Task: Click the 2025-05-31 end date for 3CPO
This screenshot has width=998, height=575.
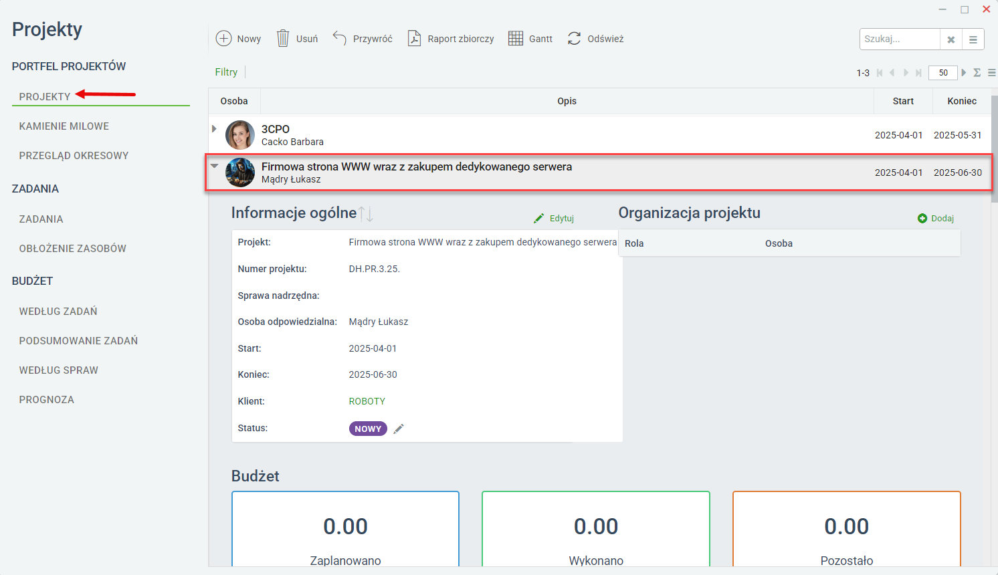Action: (x=958, y=135)
